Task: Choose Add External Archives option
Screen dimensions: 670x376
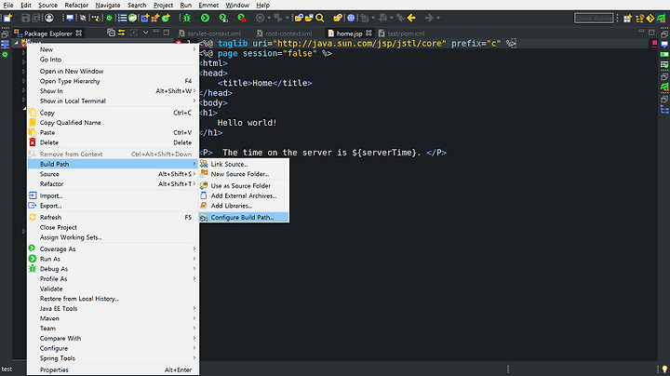Action: [244, 195]
